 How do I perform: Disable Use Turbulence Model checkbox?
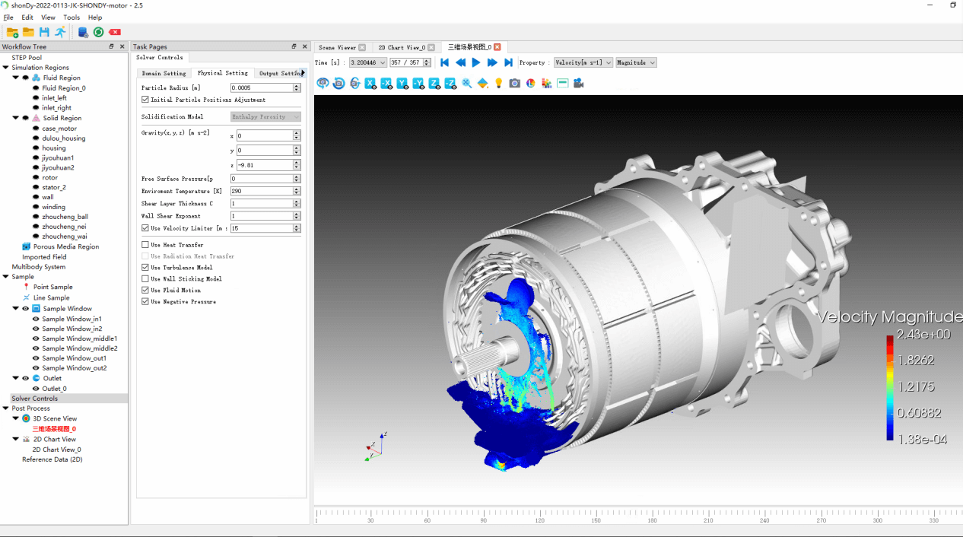click(x=145, y=268)
